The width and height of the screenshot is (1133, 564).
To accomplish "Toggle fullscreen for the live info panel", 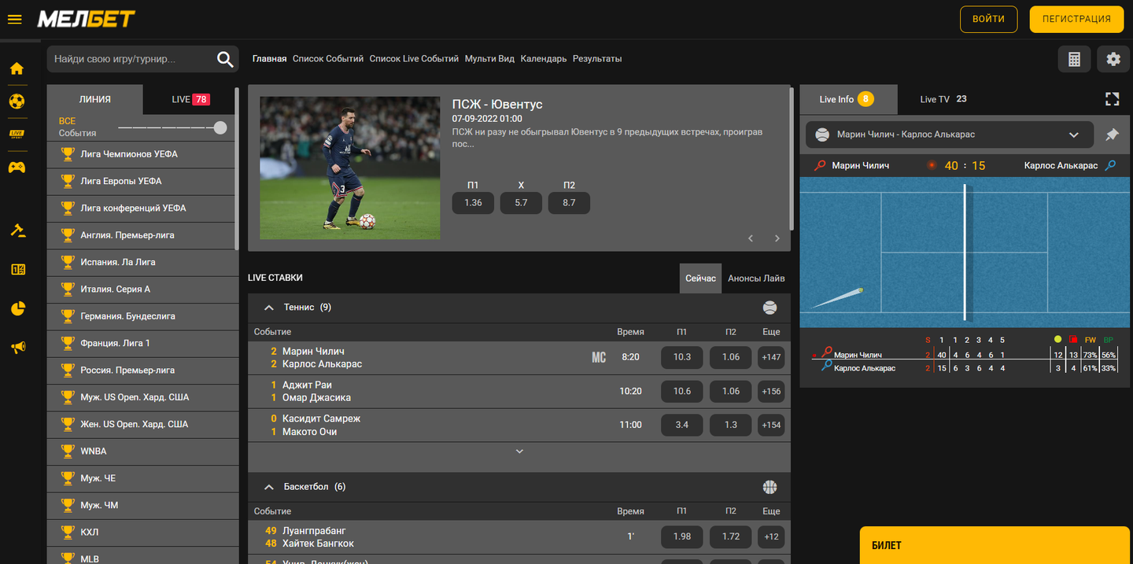I will pos(1112,99).
